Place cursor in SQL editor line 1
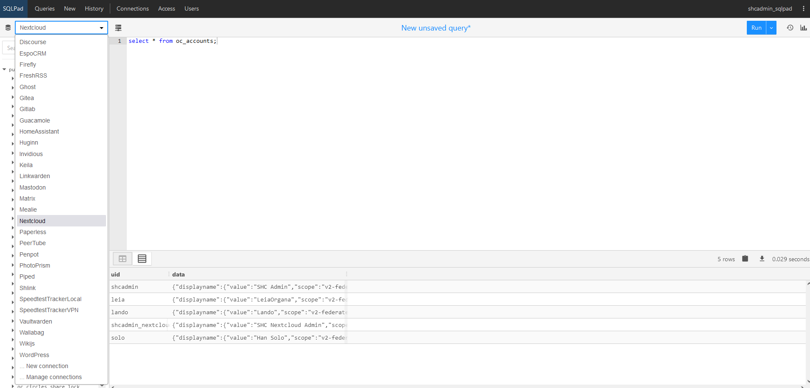Screen dimensions: 810x388 (468, 41)
